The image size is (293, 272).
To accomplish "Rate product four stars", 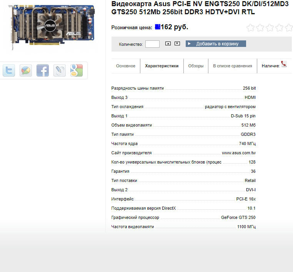I will 280,28.
